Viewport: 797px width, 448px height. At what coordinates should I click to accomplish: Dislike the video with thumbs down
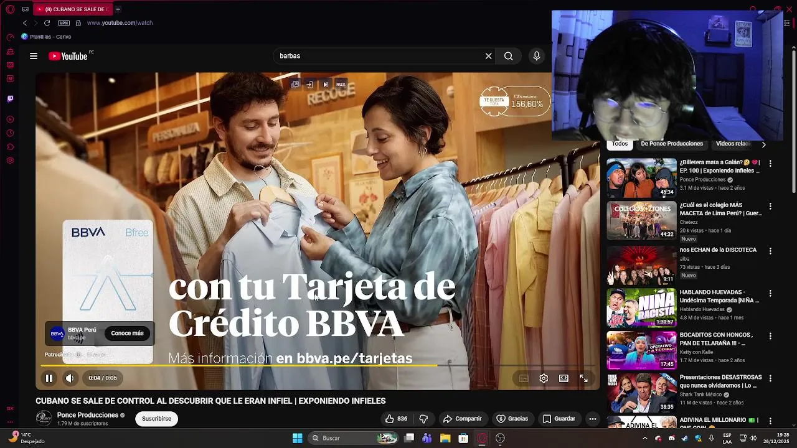pos(423,419)
